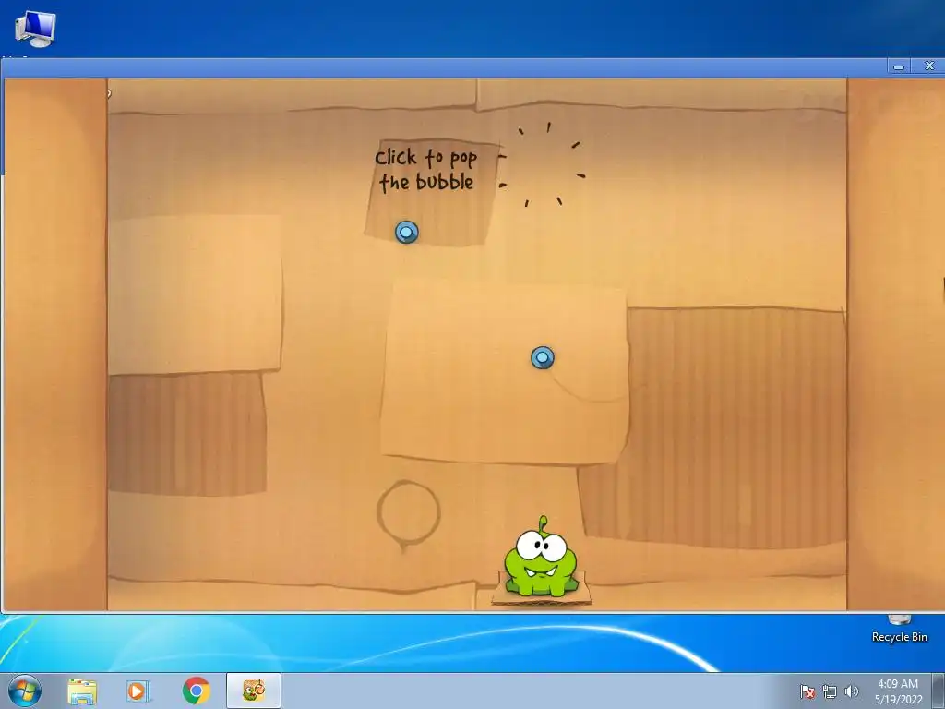Open the network status tray icon
This screenshot has width=945, height=709.
click(830, 691)
